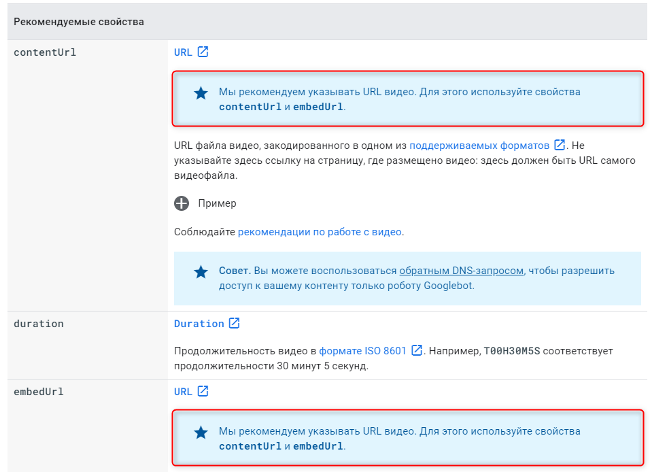The width and height of the screenshot is (650, 472).
Task: Open the URL type link in the embedUrl row
Action: 183,392
